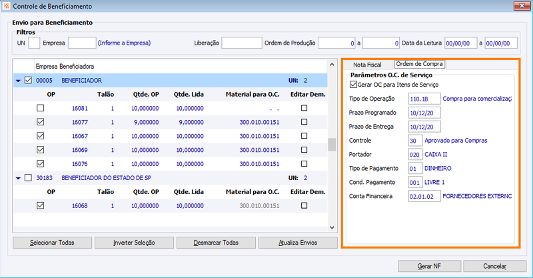Click the vertical scrollbar thumb in list

[x=332, y=145]
